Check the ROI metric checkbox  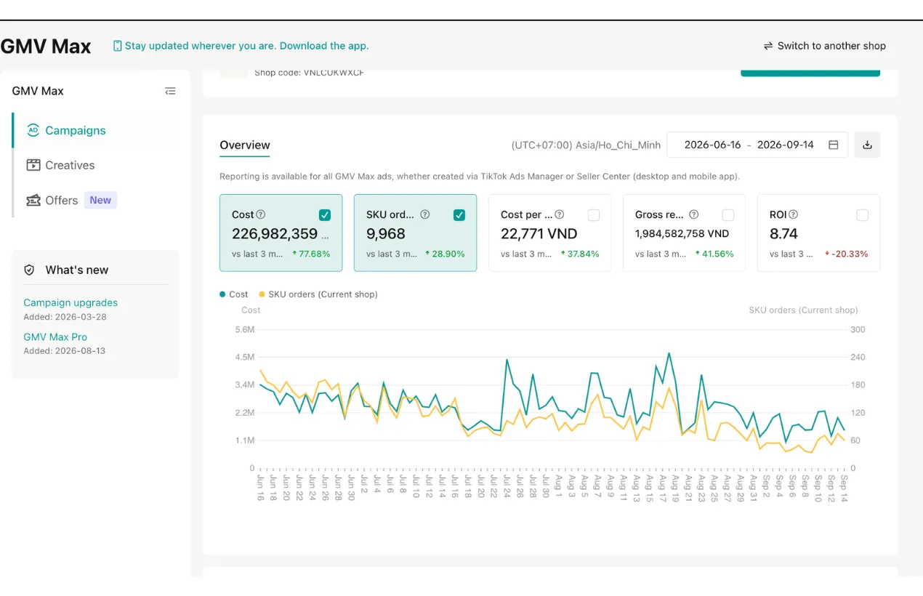tap(863, 214)
